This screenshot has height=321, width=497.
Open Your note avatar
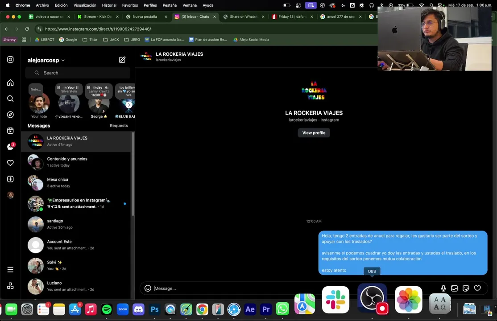39,103
